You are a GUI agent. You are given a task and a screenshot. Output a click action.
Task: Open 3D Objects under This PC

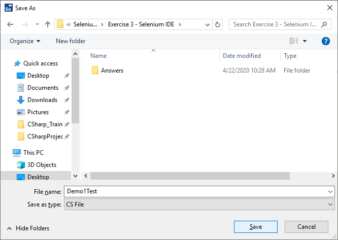click(x=42, y=165)
